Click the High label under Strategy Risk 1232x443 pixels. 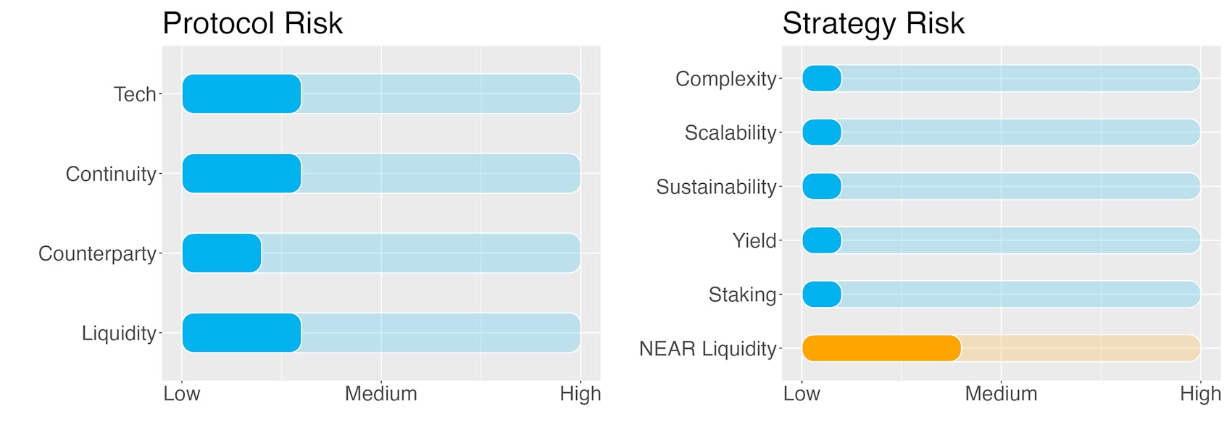tap(1200, 395)
